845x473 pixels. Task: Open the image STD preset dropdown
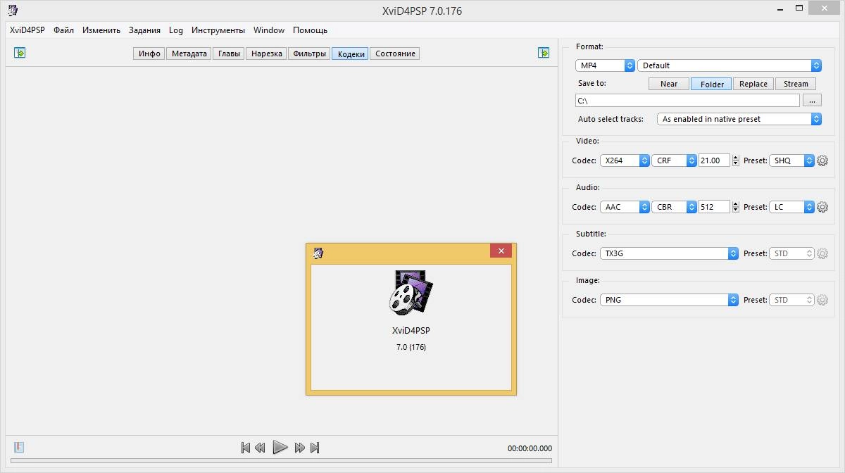coord(791,300)
